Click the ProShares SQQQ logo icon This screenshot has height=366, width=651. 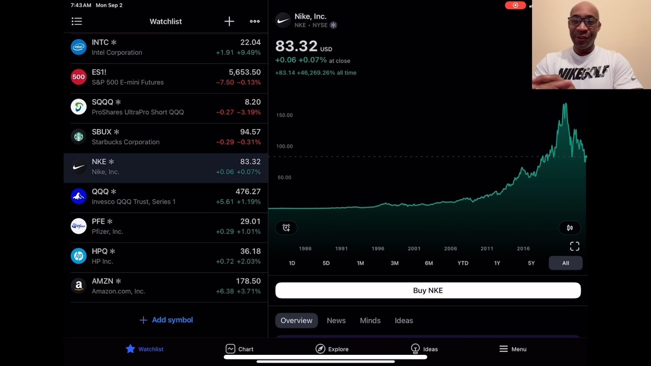point(78,107)
